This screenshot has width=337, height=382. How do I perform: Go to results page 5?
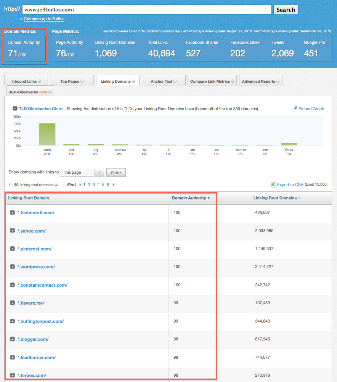click(x=103, y=185)
